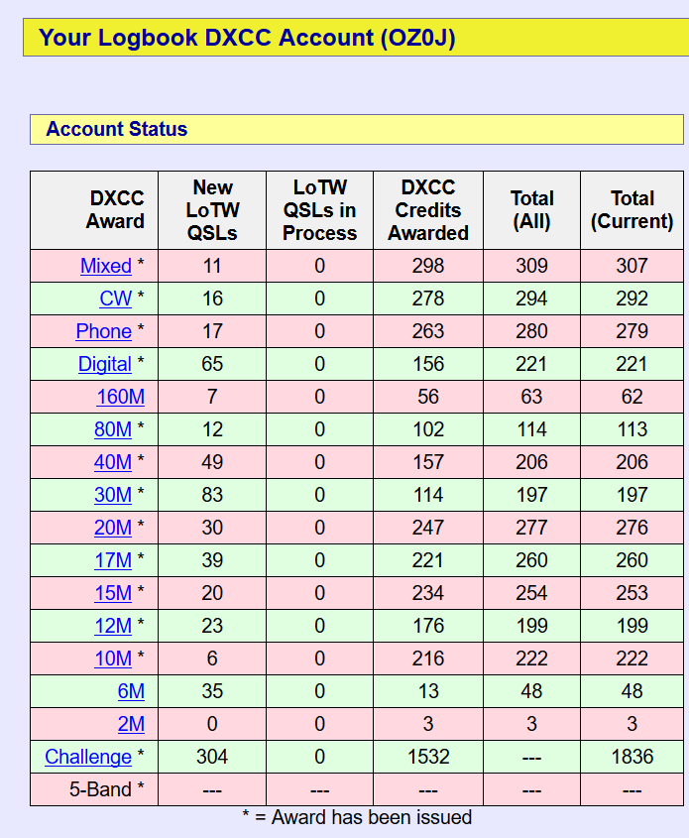
Task: Open the Challenge award link
Action: [88, 757]
